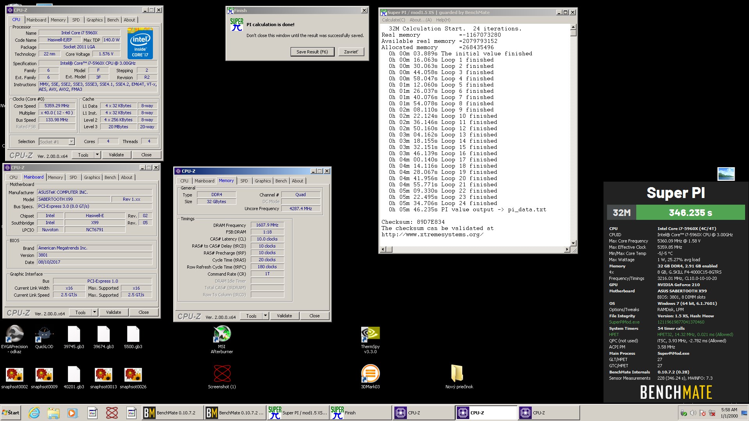Open Graphics tab in Mainboard CPU-Z window
Image resolution: width=749 pixels, height=421 pixels.
pyautogui.click(x=92, y=177)
